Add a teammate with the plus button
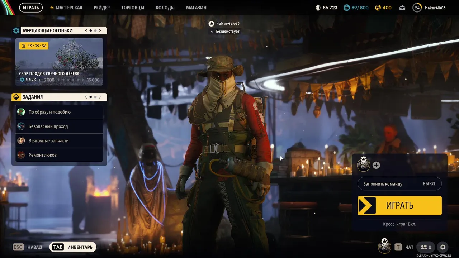Viewport: 459px width, 258px height. [376, 165]
